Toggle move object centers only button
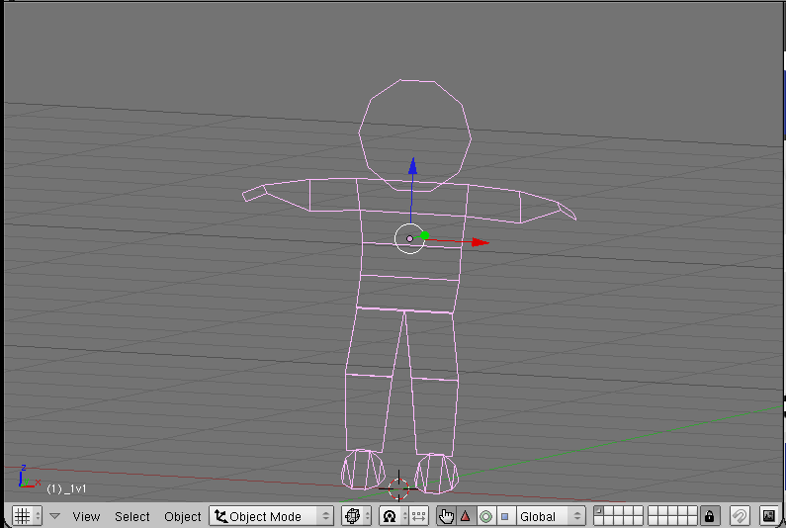Screen dimensions: 786x528 pos(418,516)
